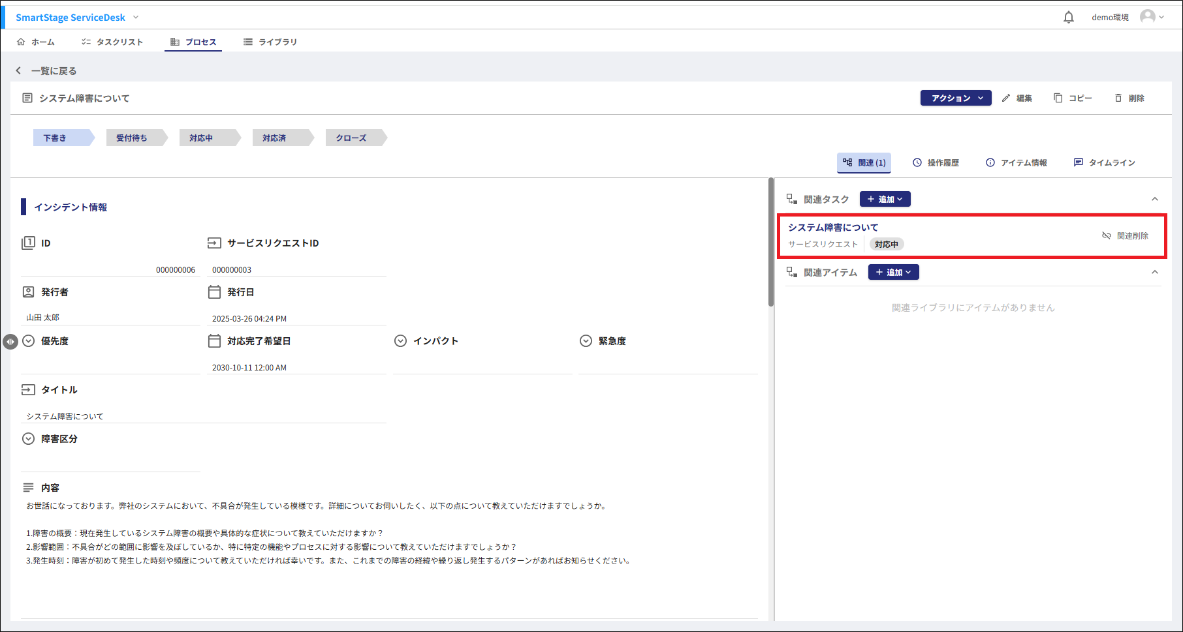Open the 追加 dropdown next to 関連アイテム
1183x632 pixels.
point(893,272)
